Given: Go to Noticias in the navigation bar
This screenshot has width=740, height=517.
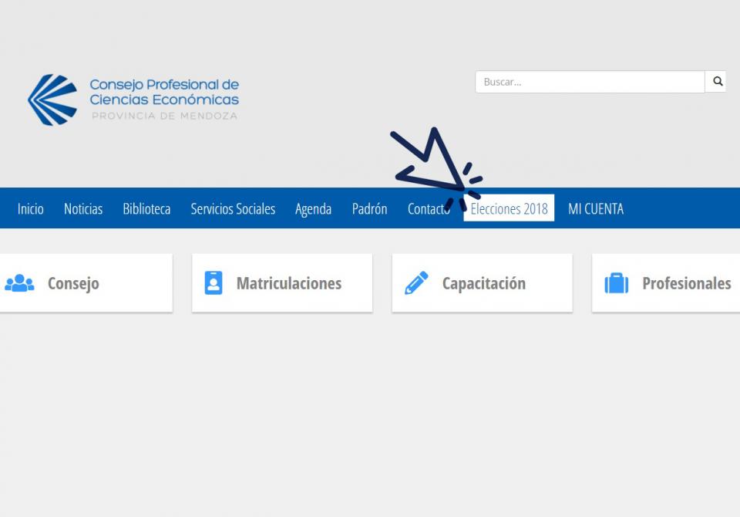Looking at the screenshot, I should click(x=83, y=208).
